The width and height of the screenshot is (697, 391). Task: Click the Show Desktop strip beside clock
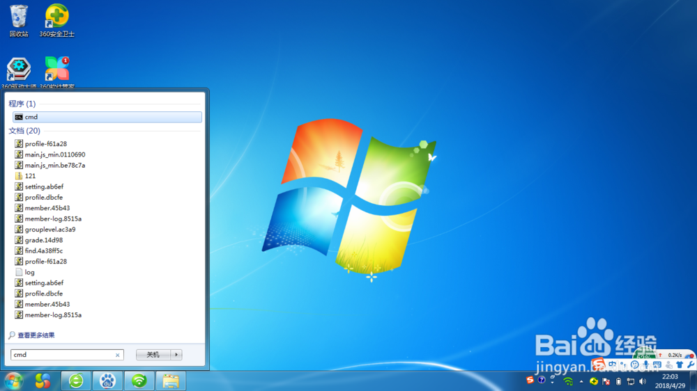(x=693, y=381)
